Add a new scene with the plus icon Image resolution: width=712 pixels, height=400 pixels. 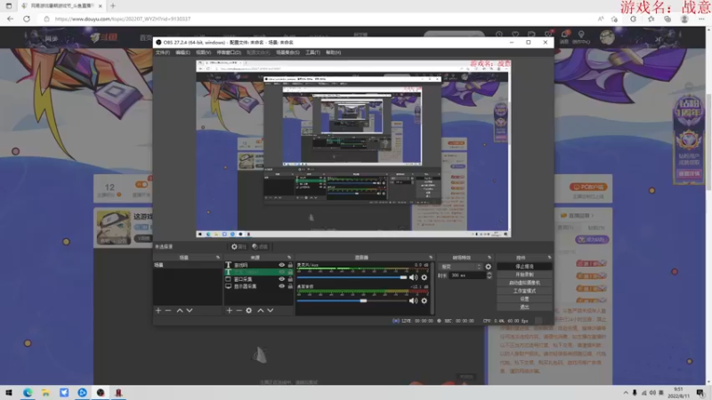coord(158,310)
